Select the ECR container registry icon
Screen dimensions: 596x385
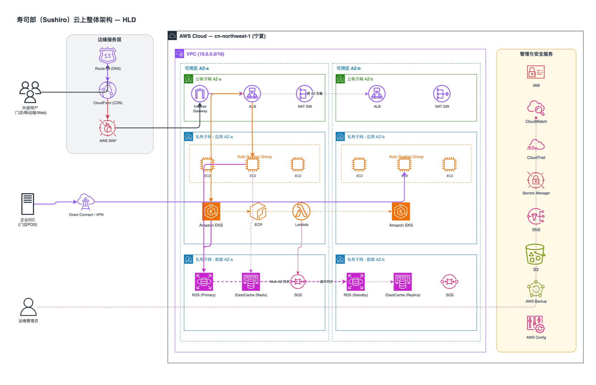click(x=258, y=211)
